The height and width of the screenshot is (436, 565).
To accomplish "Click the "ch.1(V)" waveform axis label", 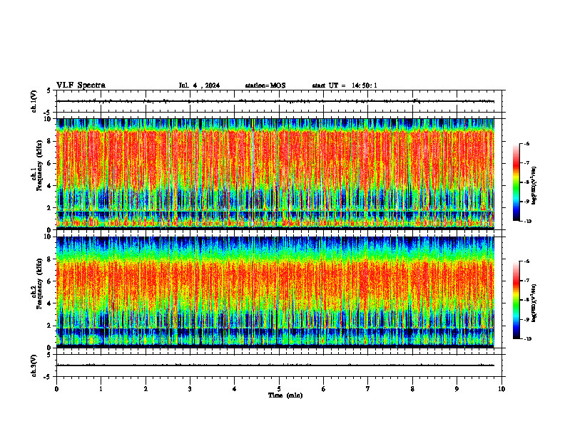I will click(34, 101).
